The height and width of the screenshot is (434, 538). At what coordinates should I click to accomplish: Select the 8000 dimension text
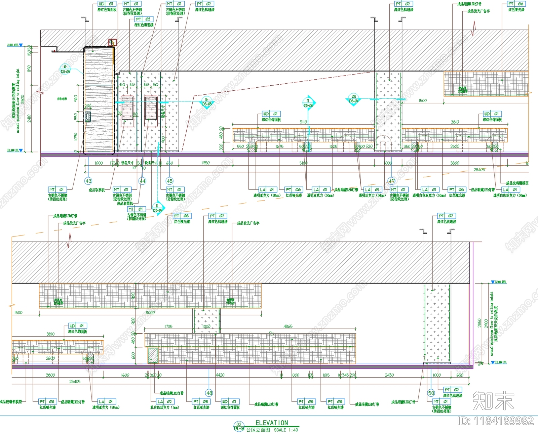(150, 312)
